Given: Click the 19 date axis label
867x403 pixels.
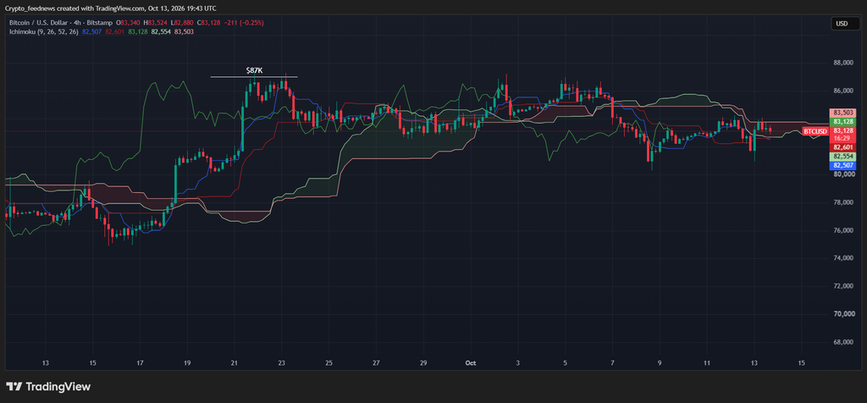Looking at the screenshot, I should [x=187, y=363].
